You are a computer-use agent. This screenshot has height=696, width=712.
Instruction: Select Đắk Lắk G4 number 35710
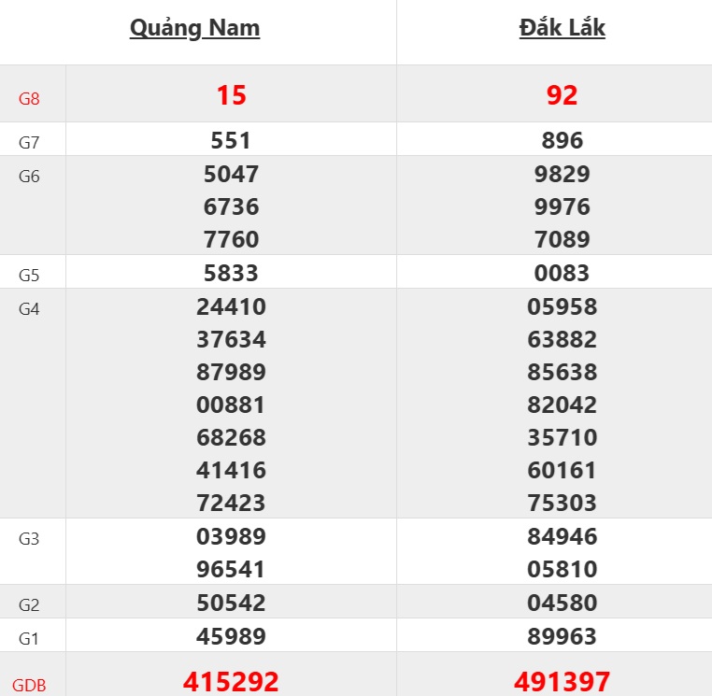tap(562, 437)
